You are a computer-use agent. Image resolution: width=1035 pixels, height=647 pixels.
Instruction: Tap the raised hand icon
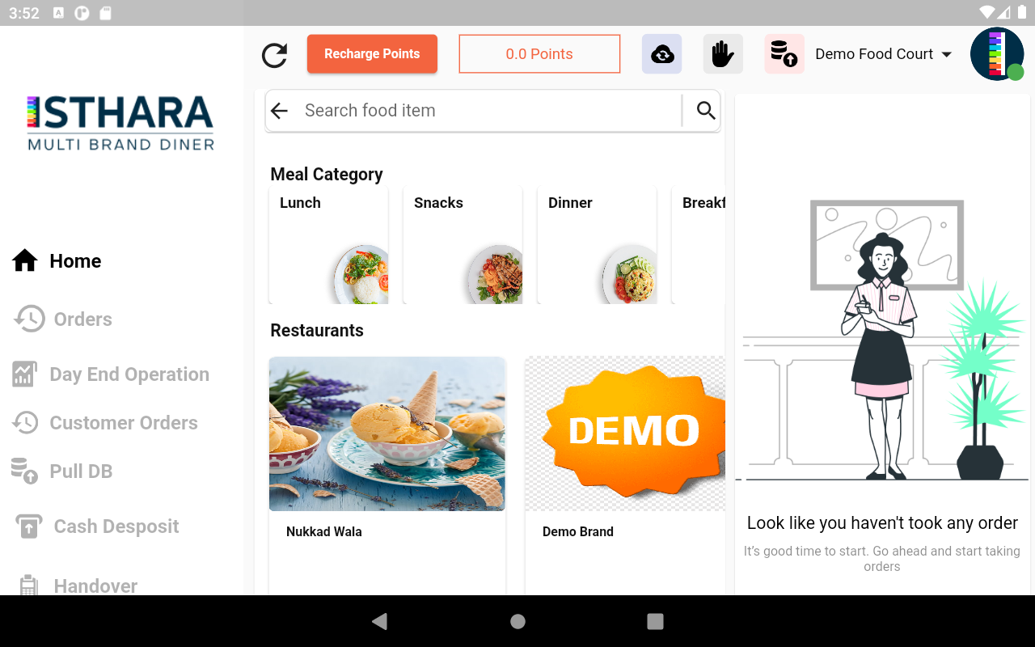723,54
